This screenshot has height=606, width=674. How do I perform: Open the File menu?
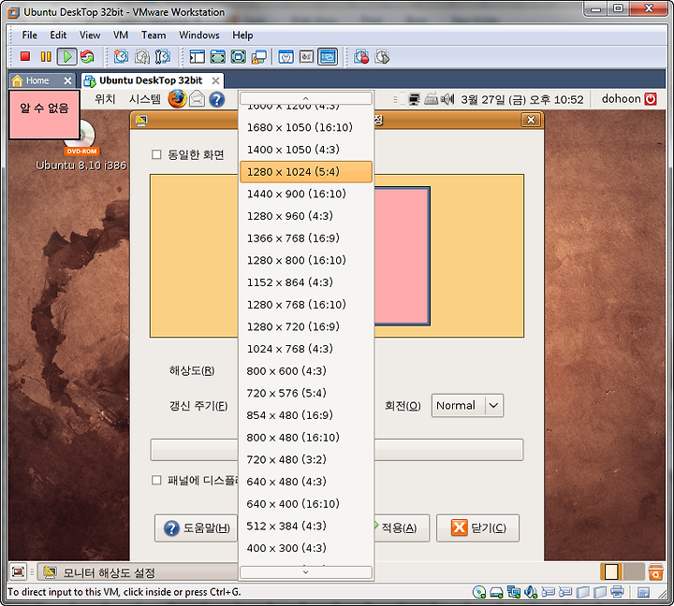(30, 36)
